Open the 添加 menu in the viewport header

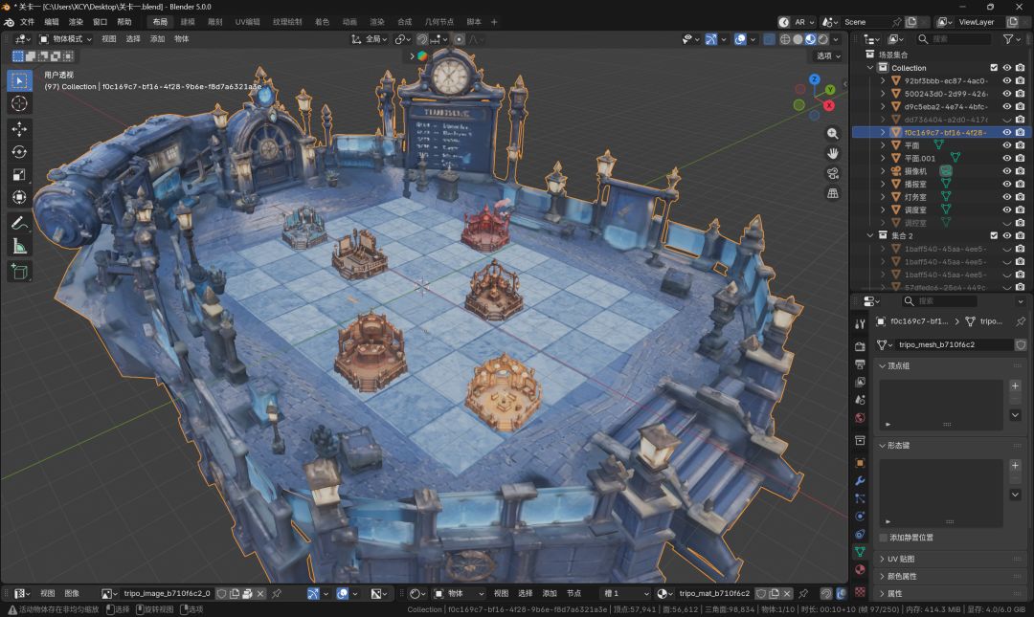[x=158, y=39]
